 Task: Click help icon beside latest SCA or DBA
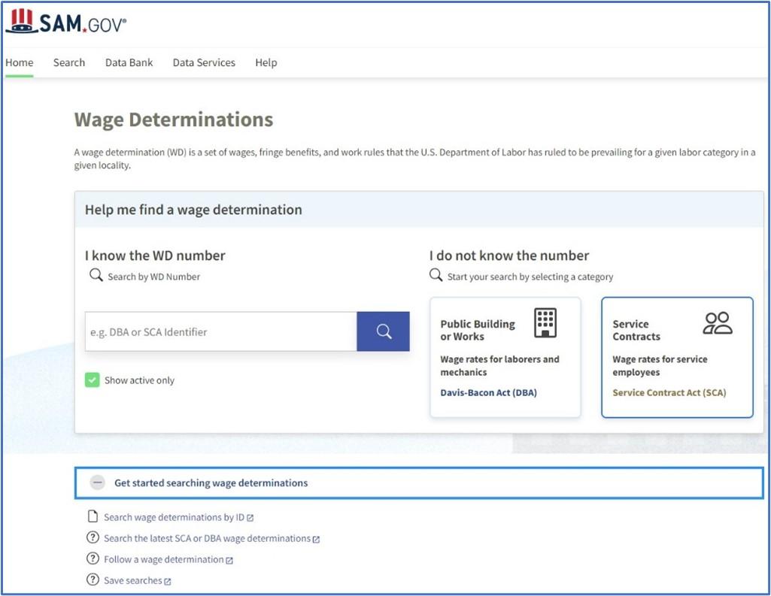pos(93,537)
